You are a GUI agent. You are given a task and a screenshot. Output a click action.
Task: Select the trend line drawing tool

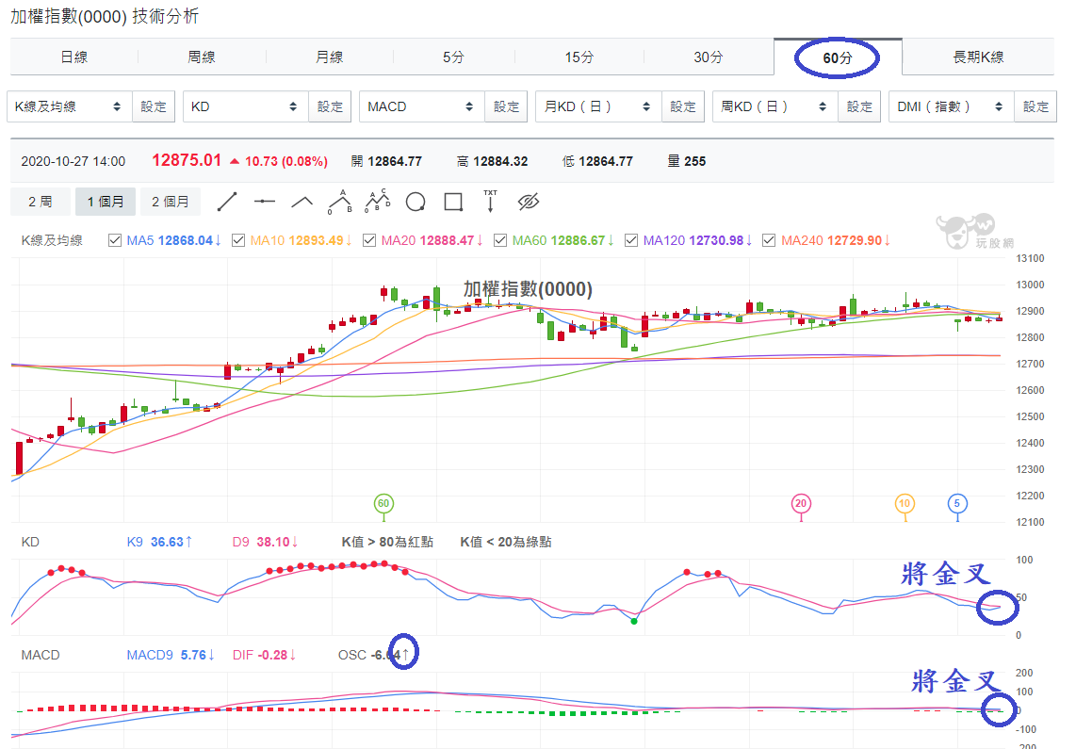[226, 202]
